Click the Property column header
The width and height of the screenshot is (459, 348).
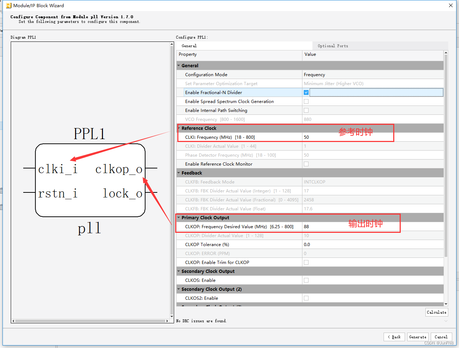tap(240, 54)
